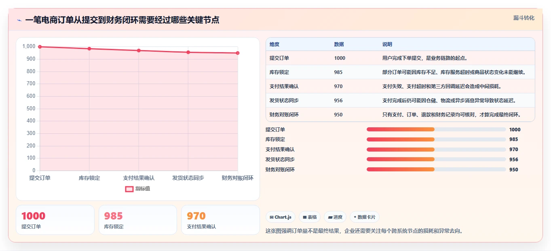Open the 1000 提交订单 data card
The width and height of the screenshot is (551, 251).
(55, 220)
